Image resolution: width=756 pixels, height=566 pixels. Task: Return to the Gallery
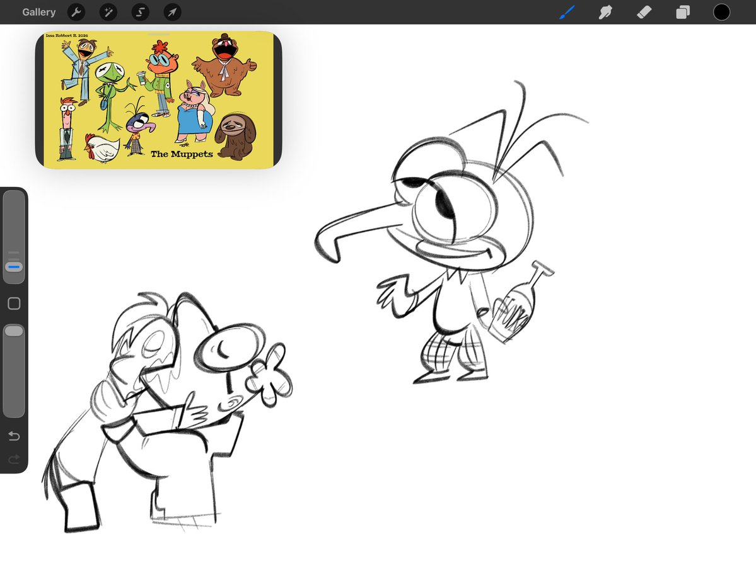(x=38, y=12)
